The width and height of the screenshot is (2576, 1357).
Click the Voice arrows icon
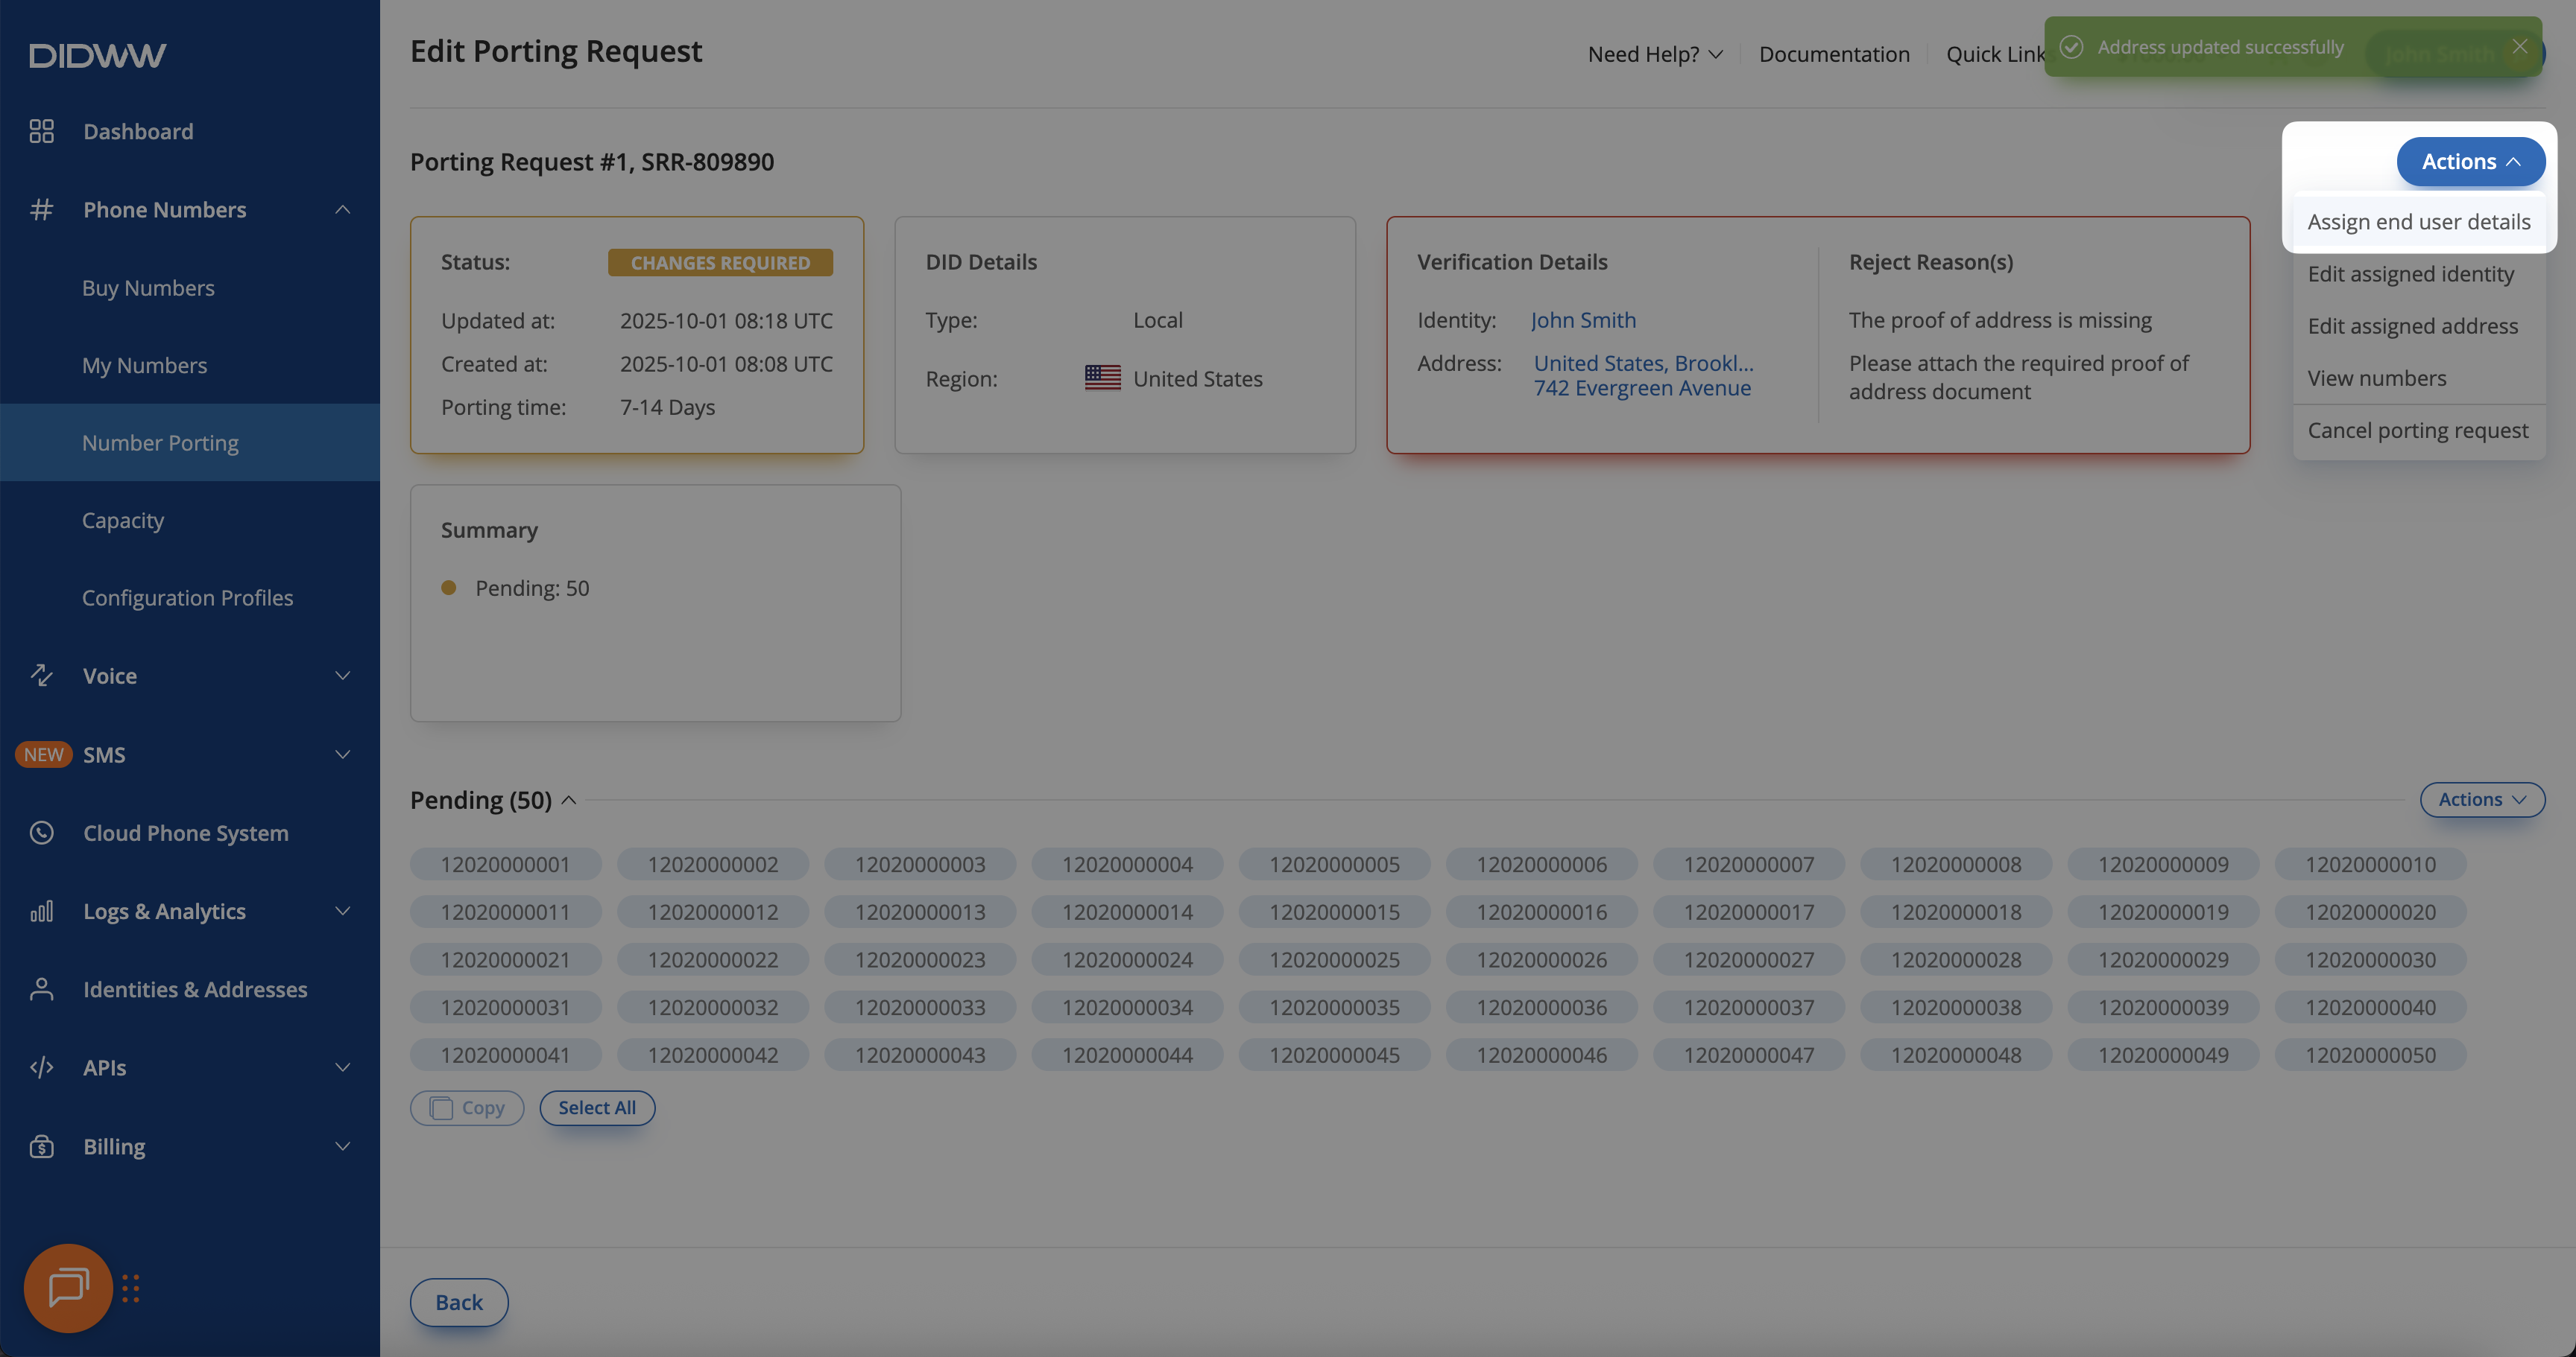point(41,676)
